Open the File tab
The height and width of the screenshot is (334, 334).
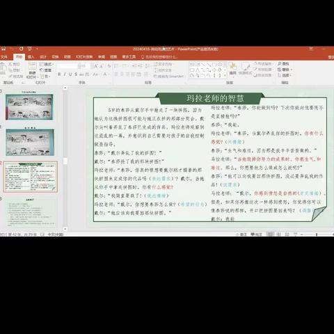pyautogui.click(x=4, y=57)
